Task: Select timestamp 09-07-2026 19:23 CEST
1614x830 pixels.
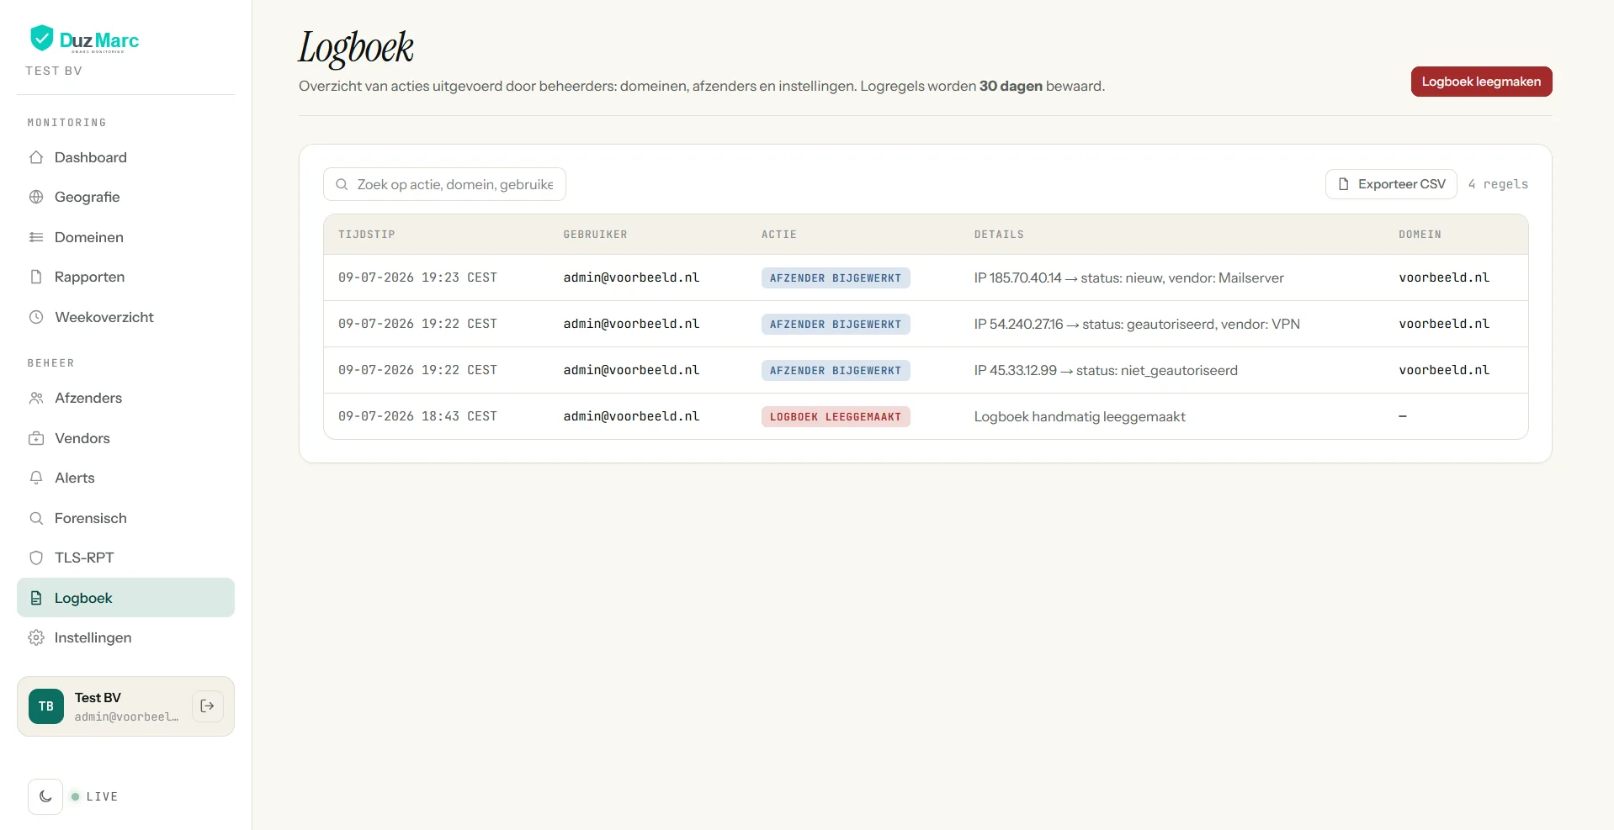Action: pos(417,278)
